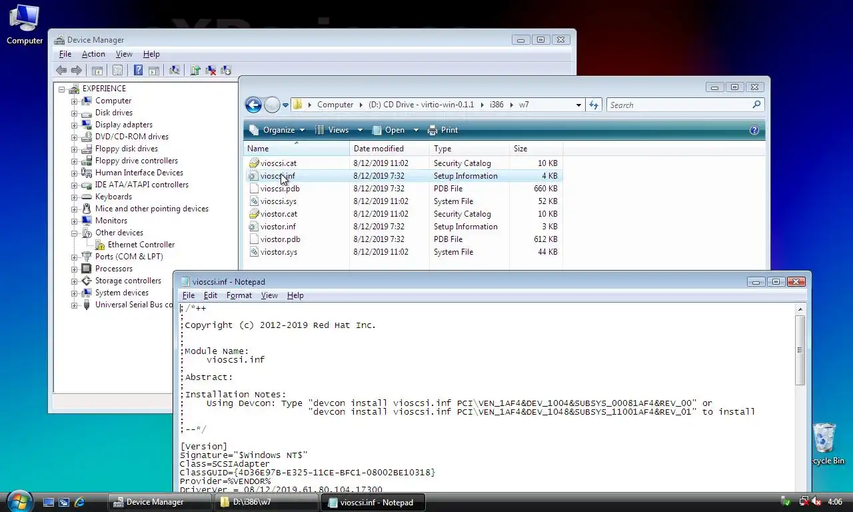Select viostor.pdb file row
The height and width of the screenshot is (512, 853).
click(404, 239)
